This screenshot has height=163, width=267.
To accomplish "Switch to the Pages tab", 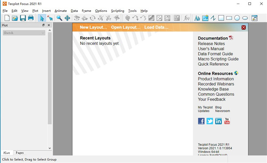I will pos(20,153).
